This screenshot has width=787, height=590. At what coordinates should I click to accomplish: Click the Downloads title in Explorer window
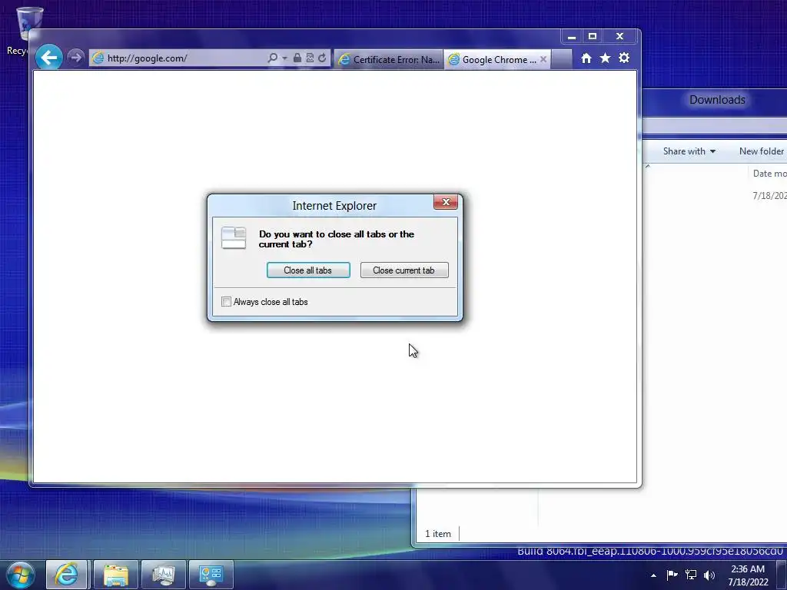click(717, 100)
